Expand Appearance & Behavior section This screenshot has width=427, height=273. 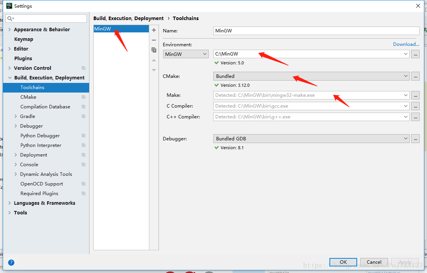click(x=10, y=29)
